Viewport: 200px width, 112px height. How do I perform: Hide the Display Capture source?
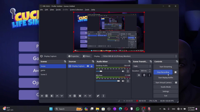tap(88, 66)
